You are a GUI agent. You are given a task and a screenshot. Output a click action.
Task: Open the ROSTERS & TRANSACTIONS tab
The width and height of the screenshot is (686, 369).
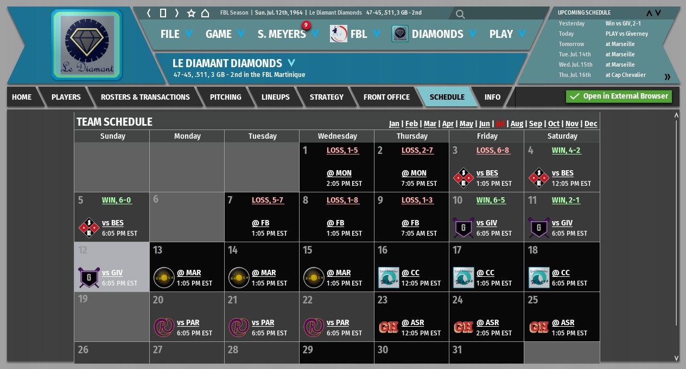(x=145, y=97)
